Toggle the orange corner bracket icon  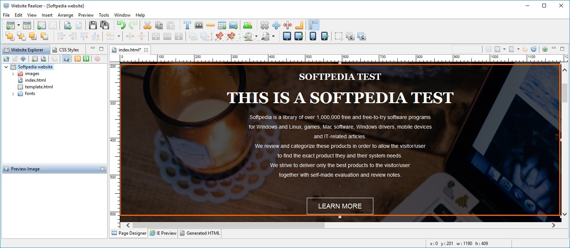[x=299, y=25]
